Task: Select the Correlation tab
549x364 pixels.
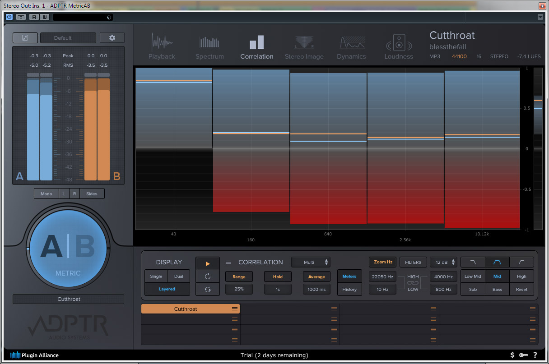Action: pos(257,46)
